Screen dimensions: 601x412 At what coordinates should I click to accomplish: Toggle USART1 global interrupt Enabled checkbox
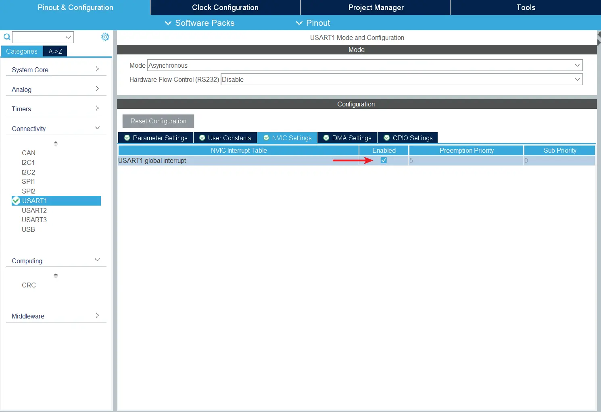[384, 160]
